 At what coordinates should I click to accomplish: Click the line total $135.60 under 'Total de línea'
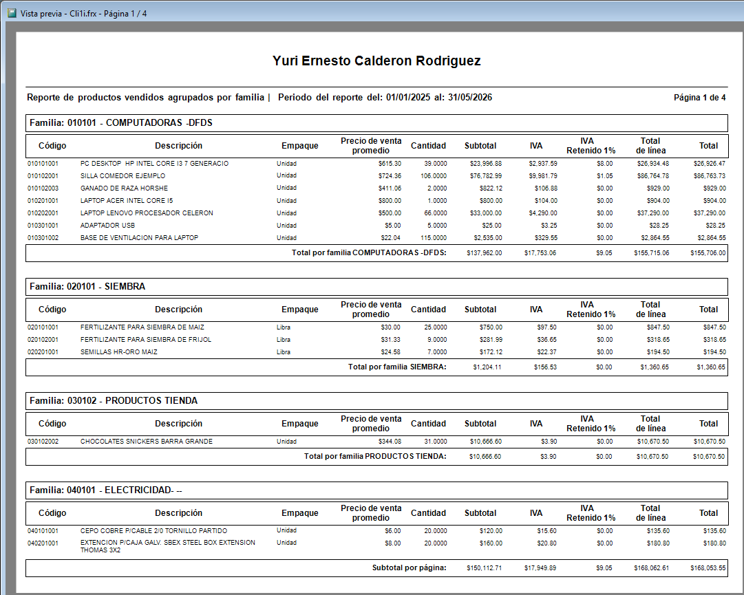658,531
